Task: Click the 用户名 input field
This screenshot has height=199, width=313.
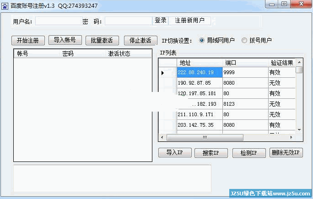Action: coord(59,21)
